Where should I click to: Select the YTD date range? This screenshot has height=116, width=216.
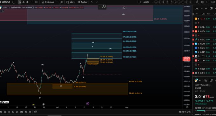pos(22,112)
